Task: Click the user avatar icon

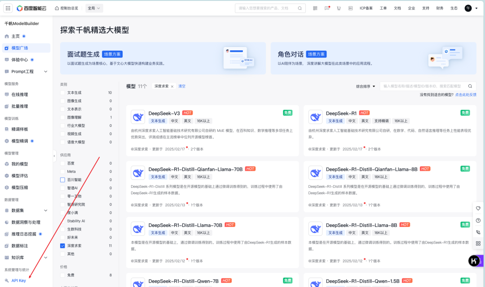Action: [468, 9]
